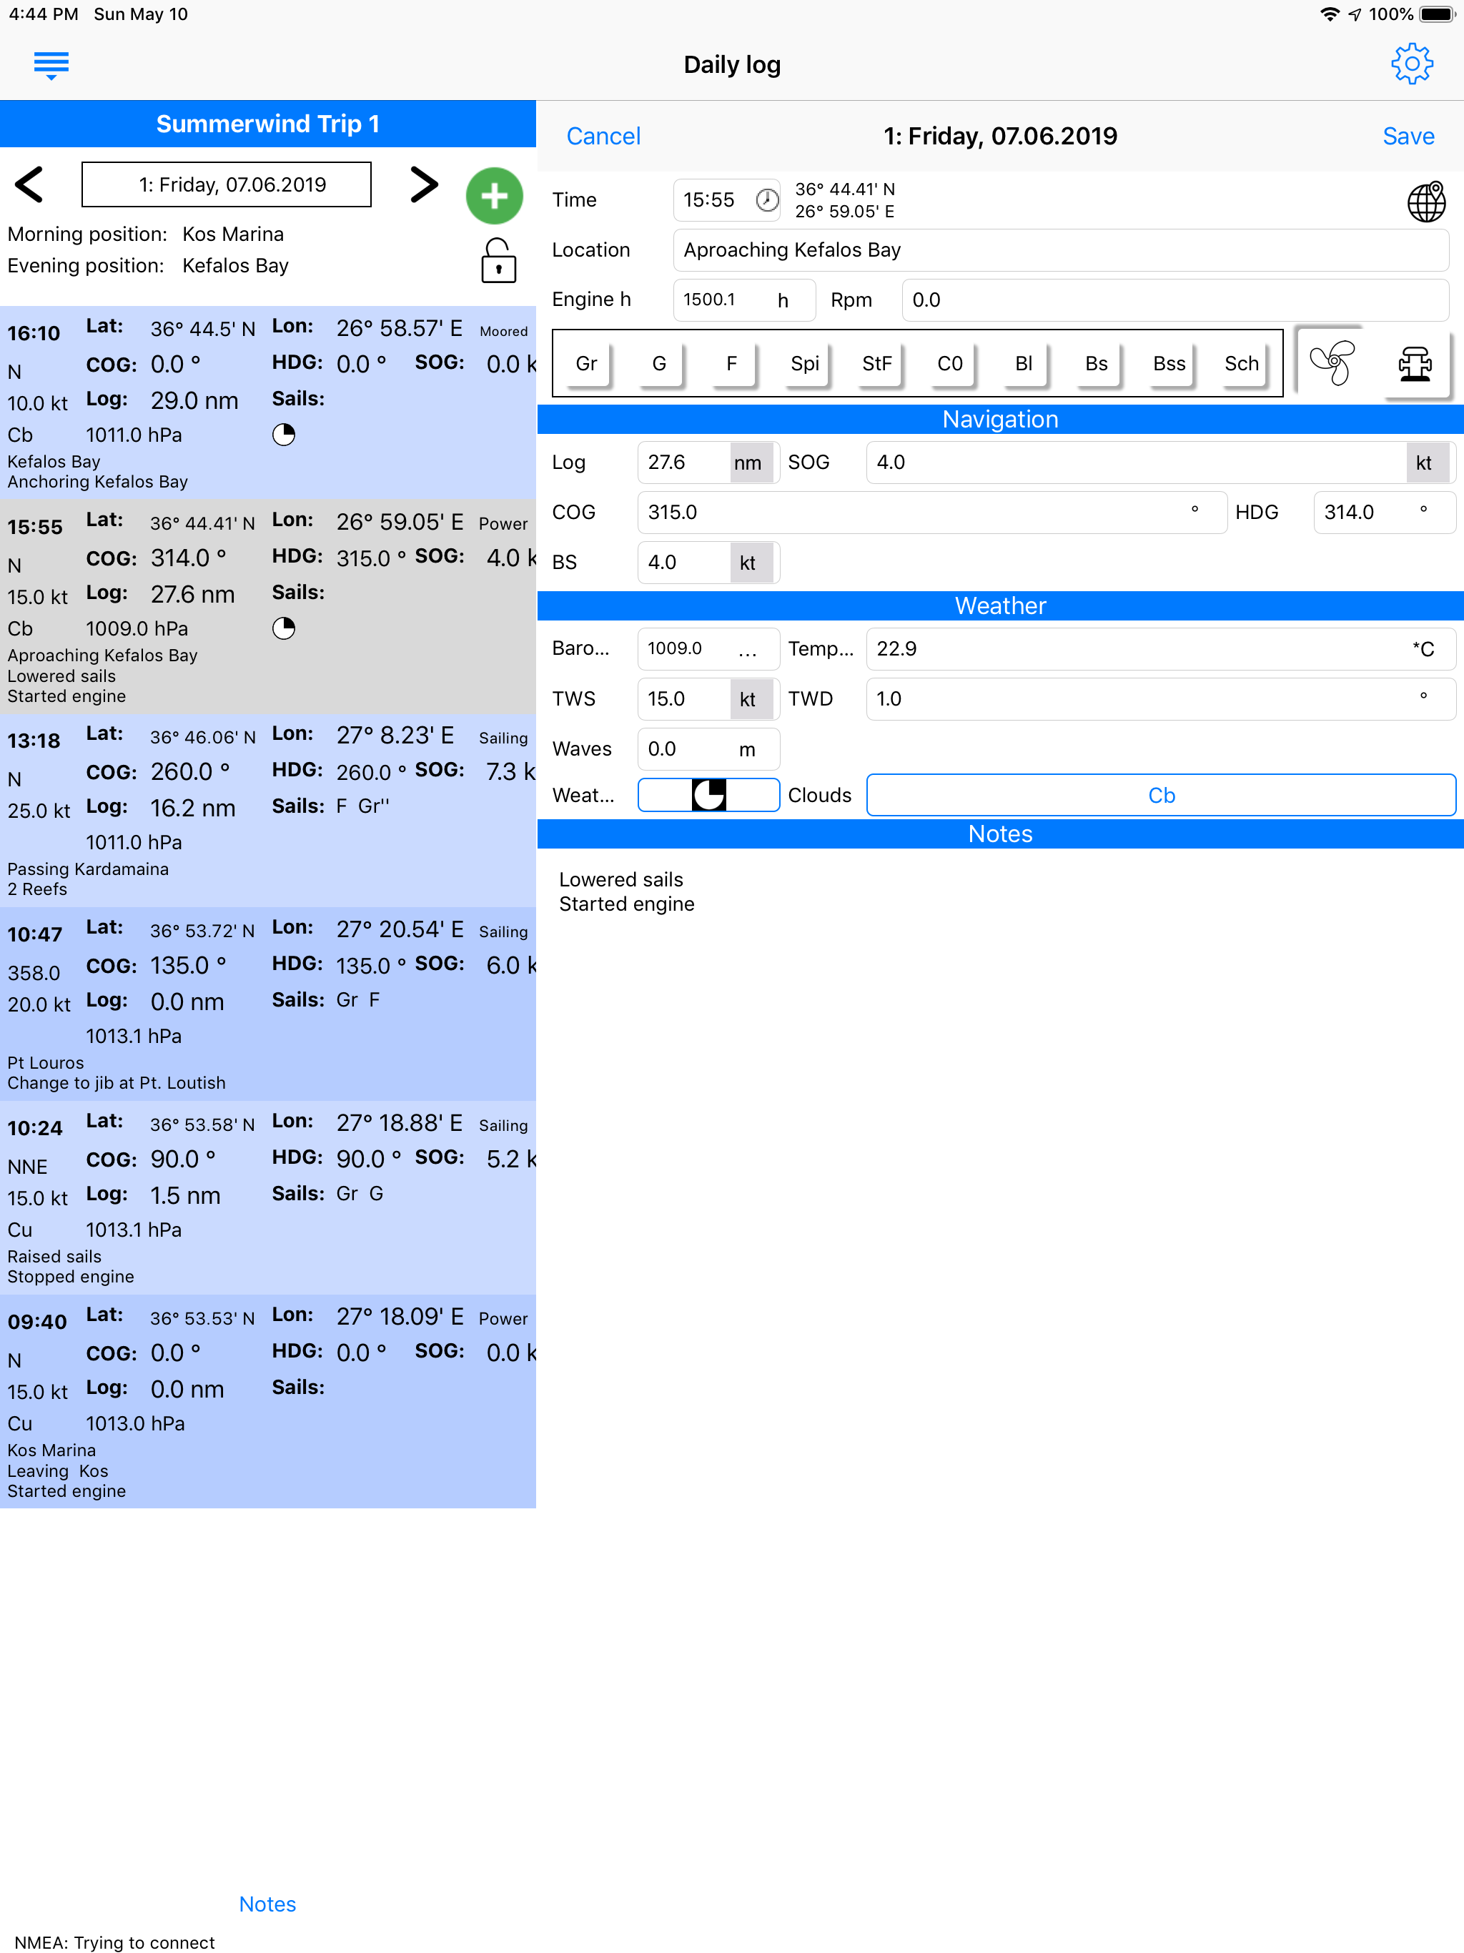Screen dimensions: 1464x1953
Task: Tap the green add entry button
Action: pos(493,195)
